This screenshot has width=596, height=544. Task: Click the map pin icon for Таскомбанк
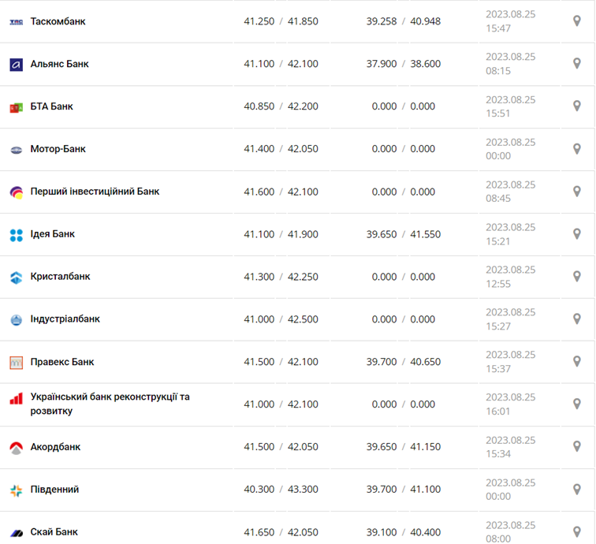pos(576,21)
